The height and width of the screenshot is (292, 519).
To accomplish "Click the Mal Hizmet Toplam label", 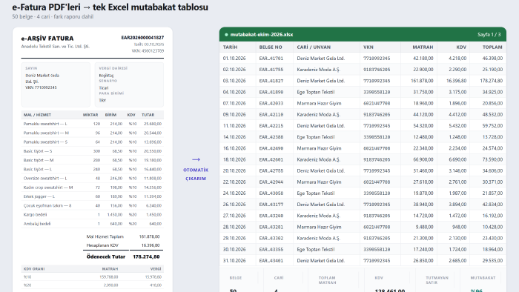I will point(105,236).
